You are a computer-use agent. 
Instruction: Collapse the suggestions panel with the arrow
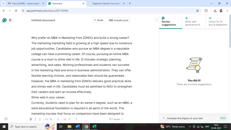(157, 19)
